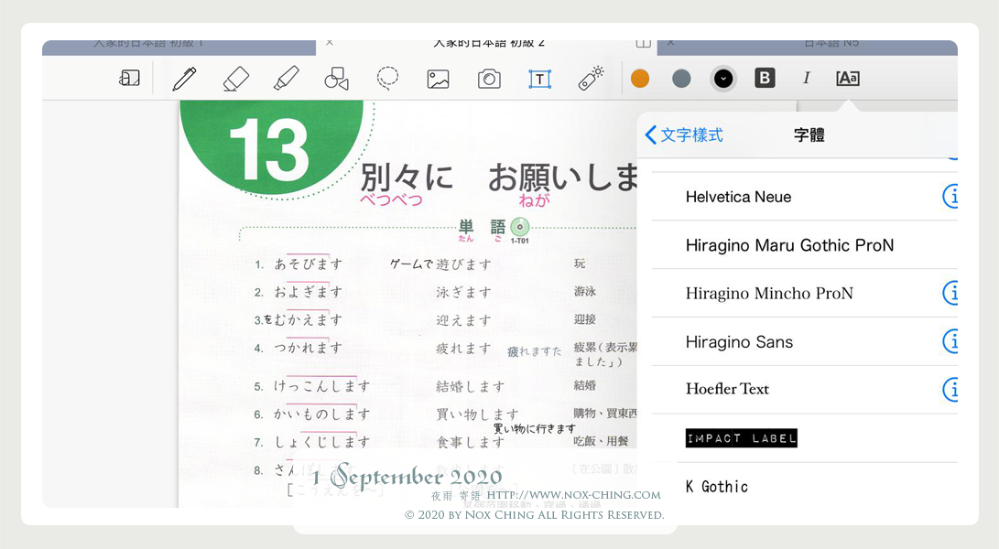Show Hiragino Sans font info

(x=950, y=342)
